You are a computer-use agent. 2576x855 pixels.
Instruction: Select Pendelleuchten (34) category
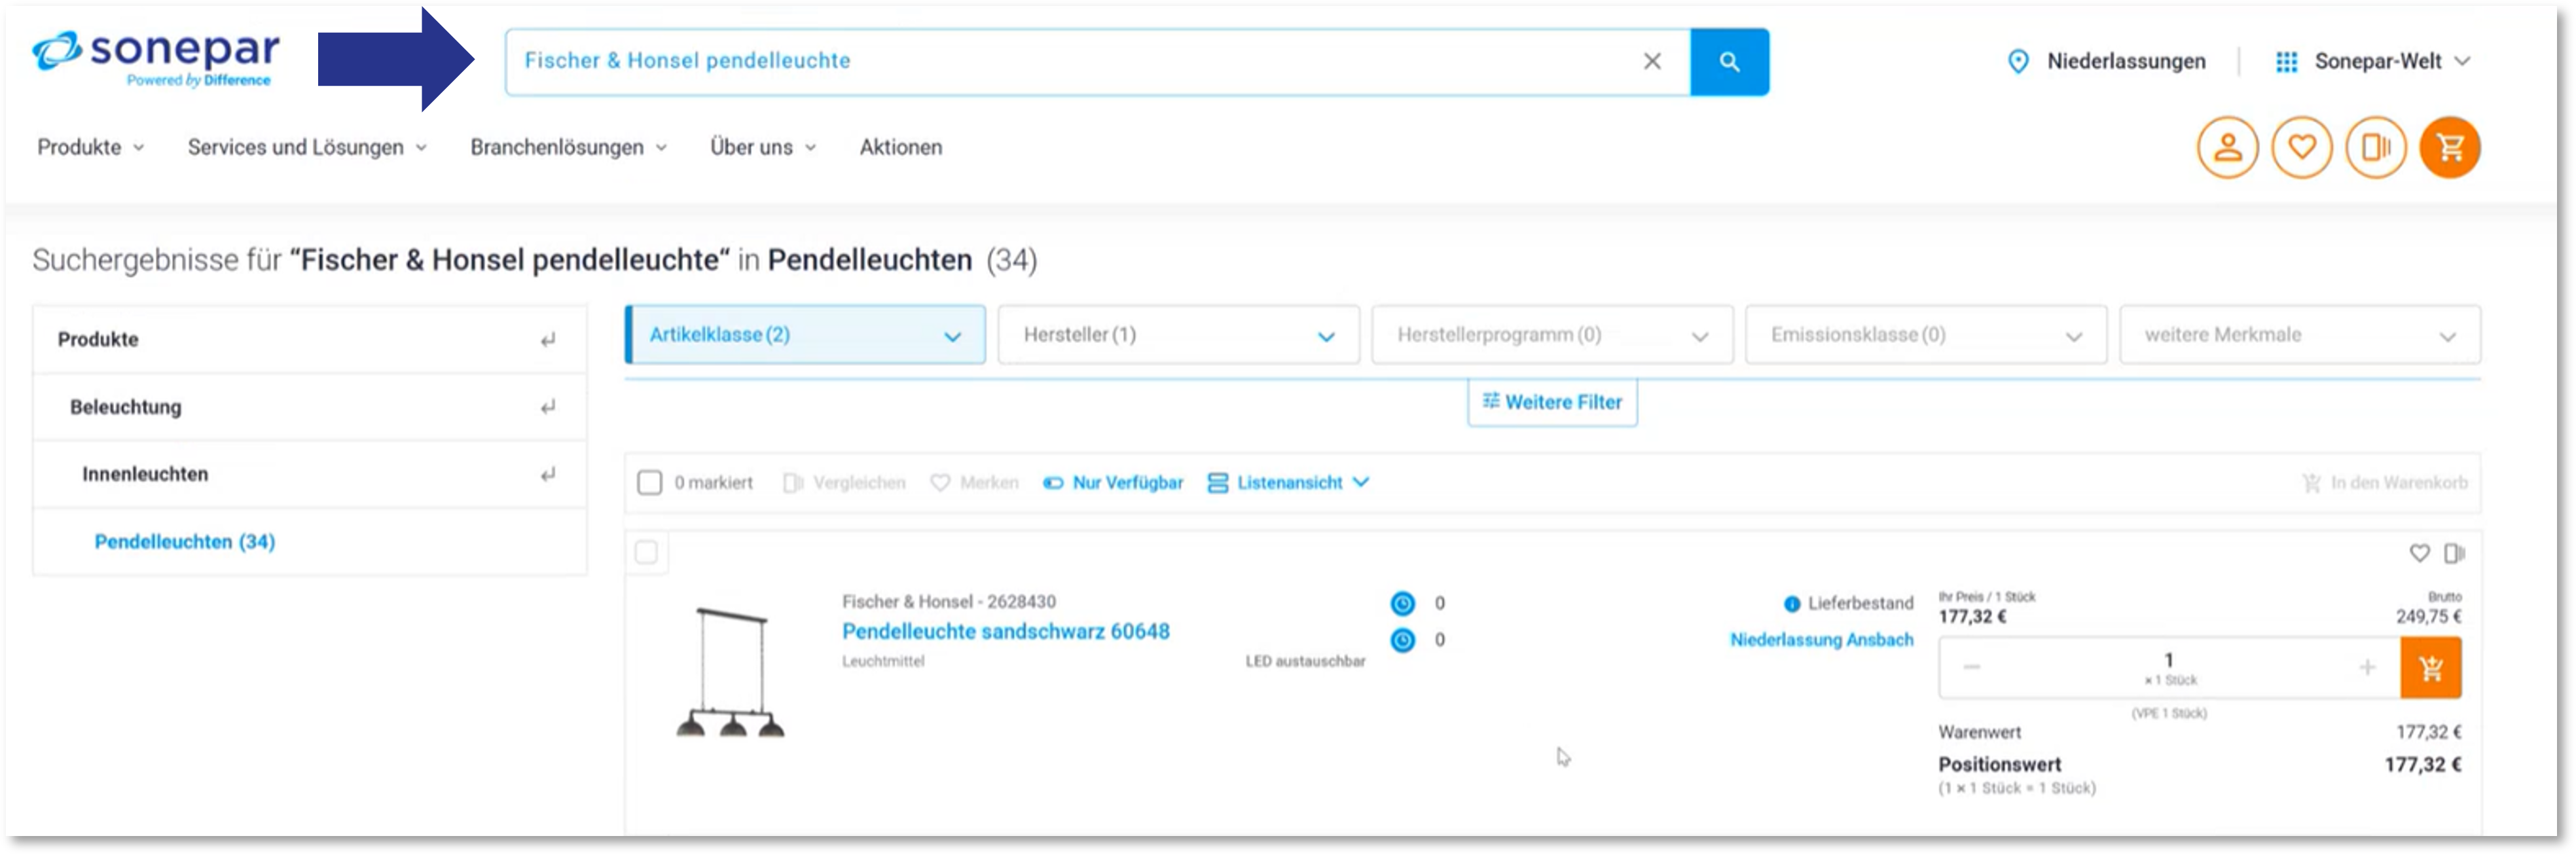click(x=185, y=541)
